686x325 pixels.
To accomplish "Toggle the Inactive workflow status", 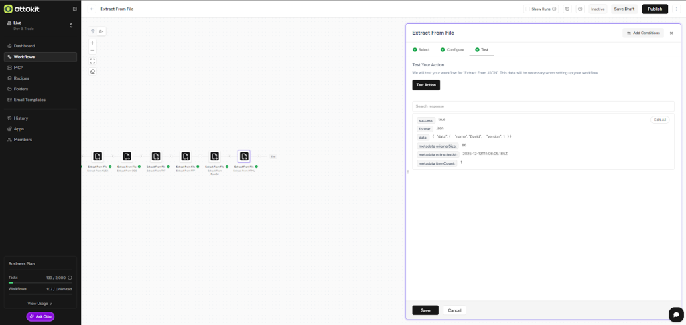I will click(598, 9).
